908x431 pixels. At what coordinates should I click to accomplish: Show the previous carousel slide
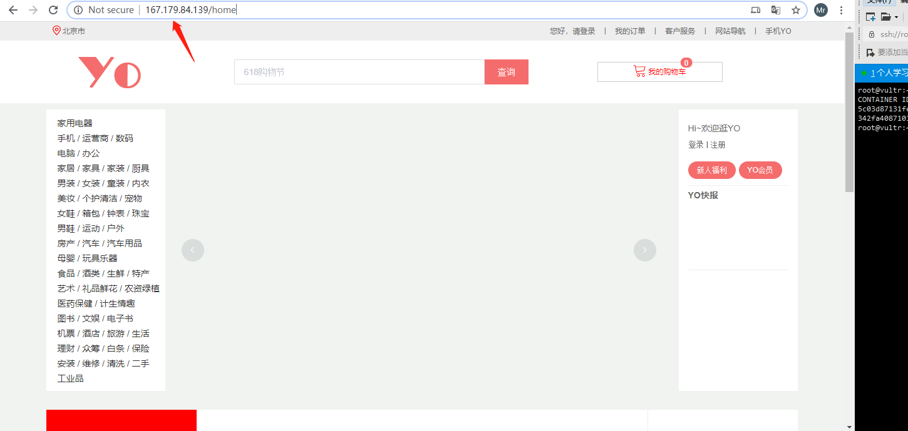point(193,250)
